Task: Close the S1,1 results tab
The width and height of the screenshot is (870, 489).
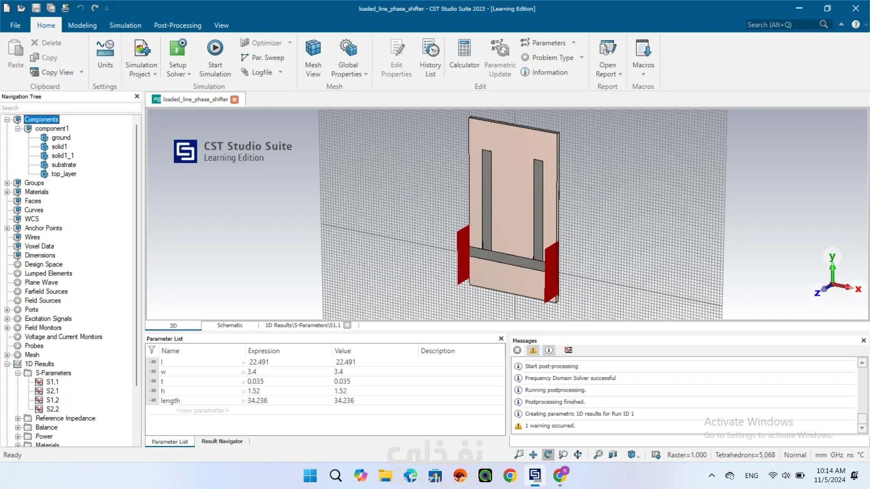Action: pyautogui.click(x=347, y=325)
